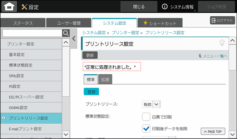
Task: Click the main pane scroll down arrow
Action: click(233, 134)
